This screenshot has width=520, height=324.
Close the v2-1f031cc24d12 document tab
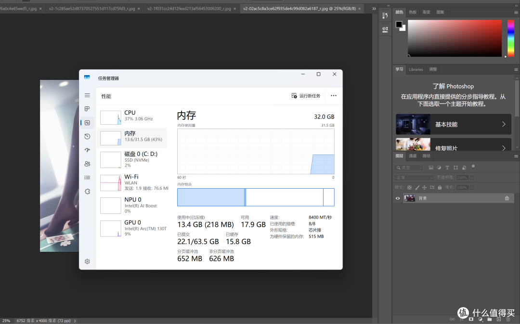coord(234,9)
